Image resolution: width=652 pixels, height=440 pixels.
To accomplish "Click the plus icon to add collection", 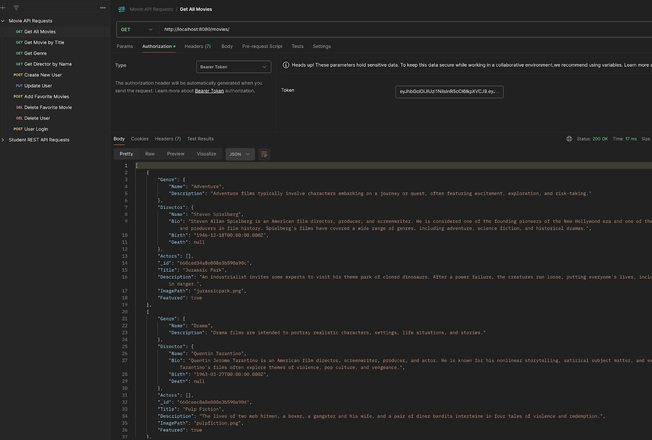I will (x=2, y=8).
